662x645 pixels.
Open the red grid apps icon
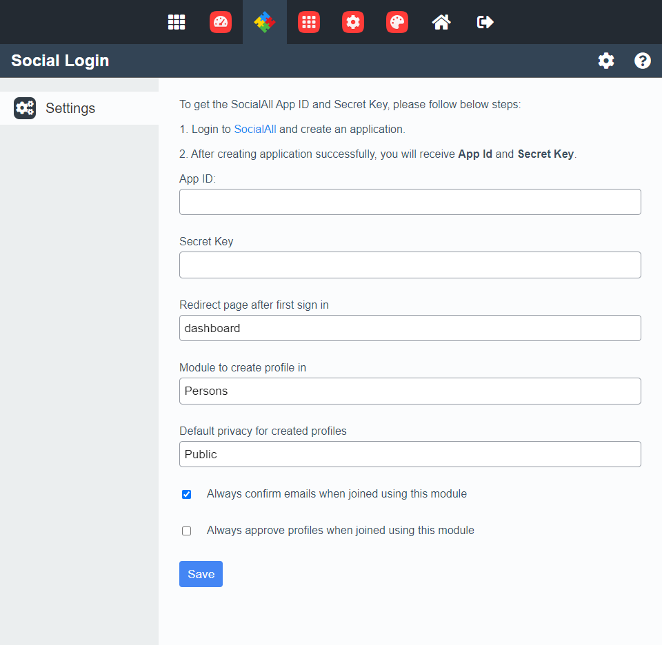[309, 22]
